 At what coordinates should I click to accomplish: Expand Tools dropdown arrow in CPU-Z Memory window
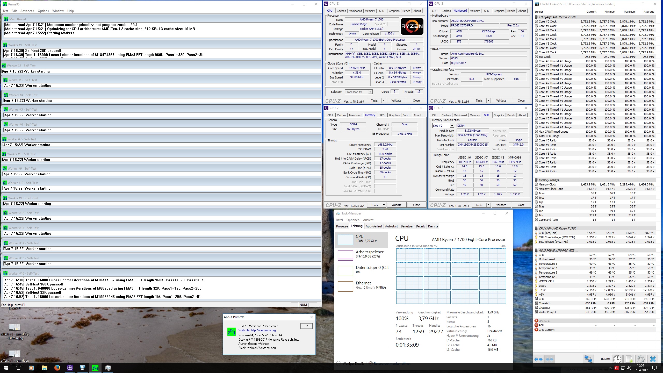[384, 205]
